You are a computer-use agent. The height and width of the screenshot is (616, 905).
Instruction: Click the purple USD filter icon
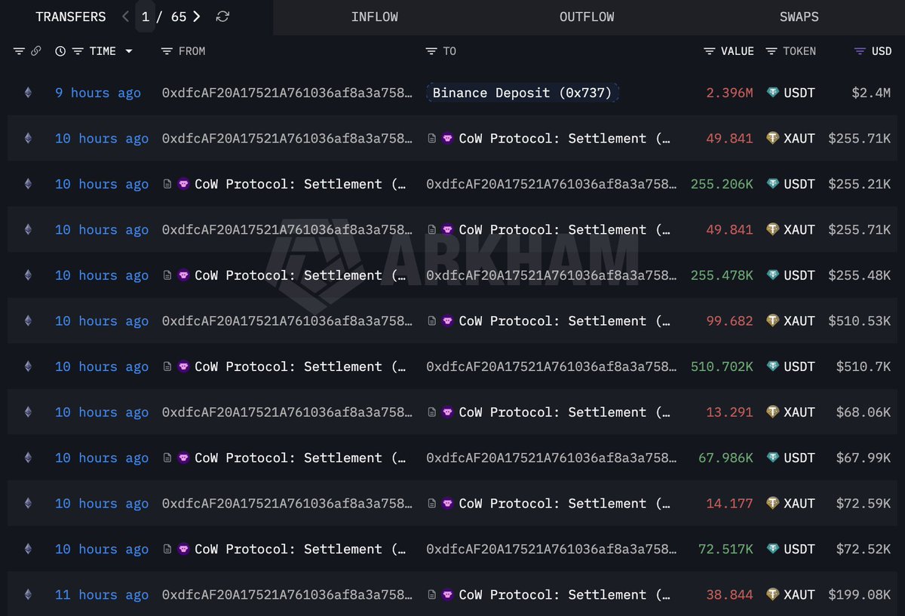(860, 51)
